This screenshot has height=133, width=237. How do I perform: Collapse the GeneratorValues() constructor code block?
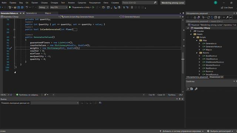pyautogui.click(x=14, y=37)
